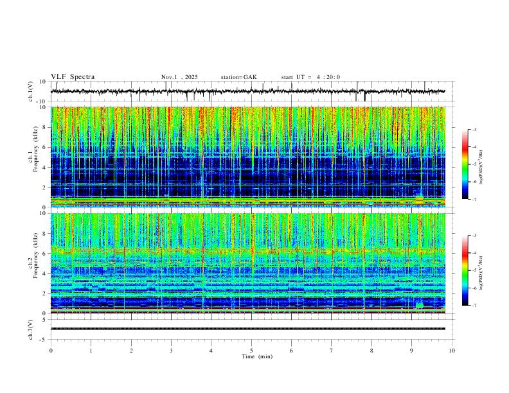The width and height of the screenshot is (509, 393).
Task: Click the "5" tick on ch.3(V) axis
Action: (44, 320)
